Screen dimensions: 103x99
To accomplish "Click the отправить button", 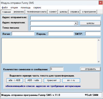I will pos(90,69).
